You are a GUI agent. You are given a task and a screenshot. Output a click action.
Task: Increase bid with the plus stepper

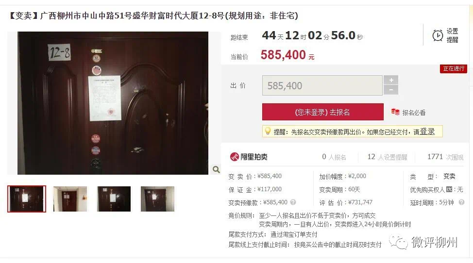click(391, 80)
